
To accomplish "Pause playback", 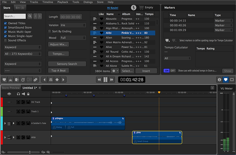I will tap(105, 80).
